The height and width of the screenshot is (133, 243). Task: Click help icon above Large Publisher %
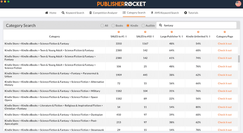(171, 32)
